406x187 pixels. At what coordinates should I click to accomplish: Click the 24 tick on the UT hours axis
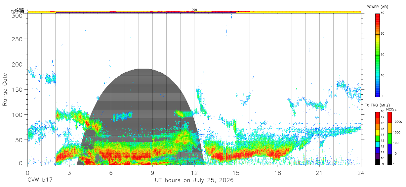click(x=361, y=172)
